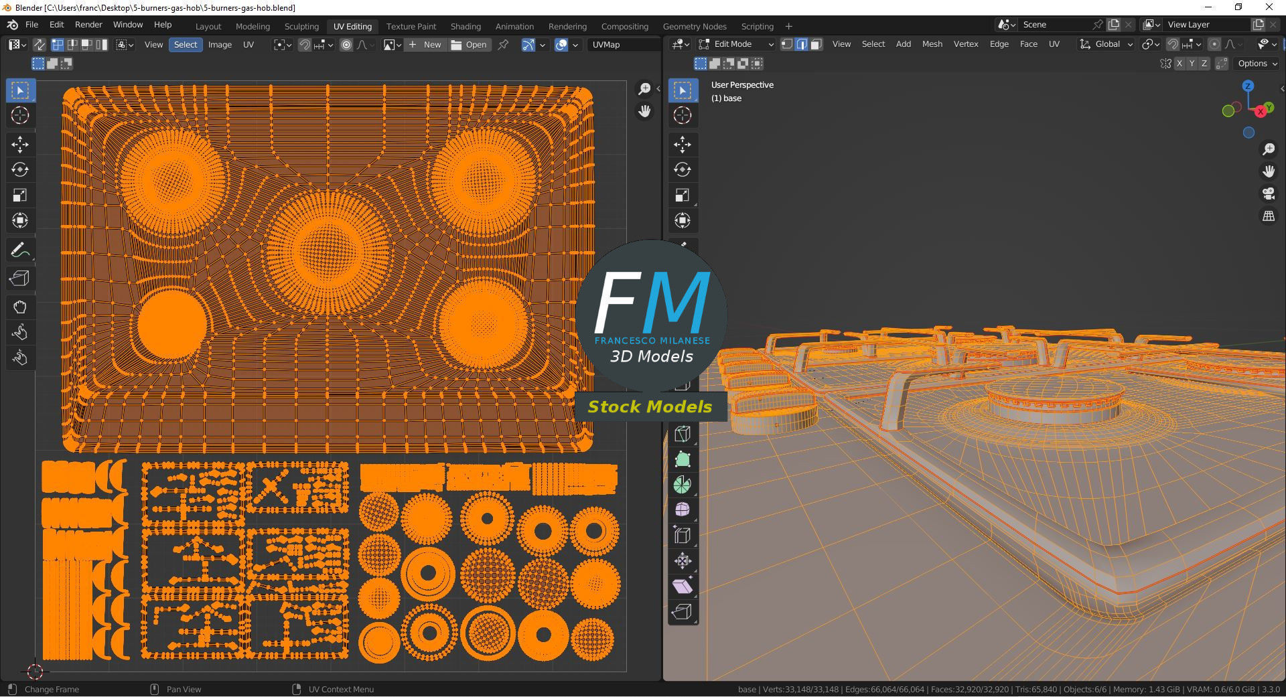Pick the 2D Cursor tool in UV editor
Screen dimensions: 1286x697
(x=20, y=116)
